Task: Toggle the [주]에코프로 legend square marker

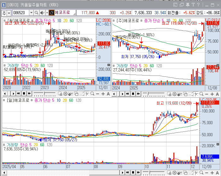Action: (114, 21)
